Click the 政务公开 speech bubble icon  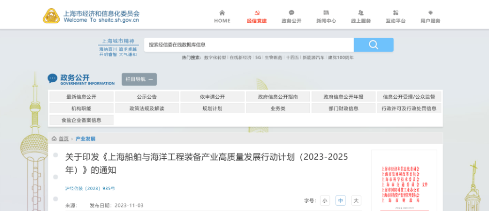pos(291,13)
